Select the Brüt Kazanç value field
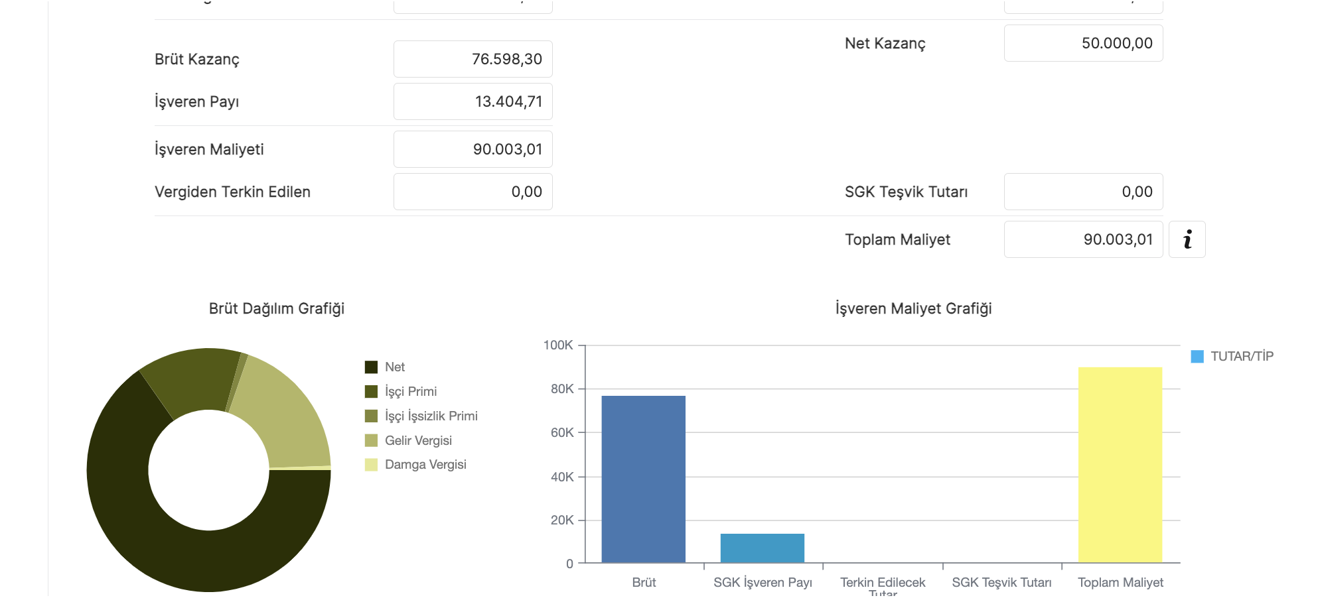 tap(473, 59)
